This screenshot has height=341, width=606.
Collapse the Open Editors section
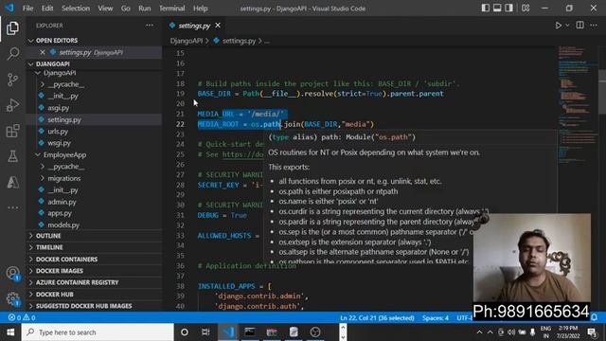(x=95, y=40)
